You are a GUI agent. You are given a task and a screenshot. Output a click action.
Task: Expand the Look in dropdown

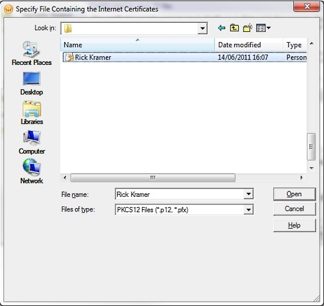click(x=202, y=28)
